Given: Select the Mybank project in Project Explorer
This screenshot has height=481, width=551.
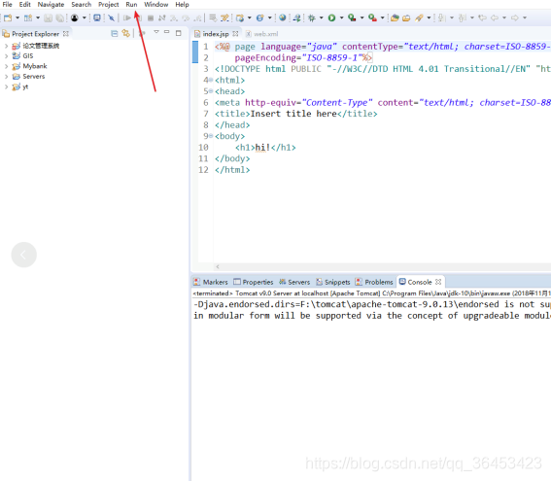Looking at the screenshot, I should coord(35,66).
